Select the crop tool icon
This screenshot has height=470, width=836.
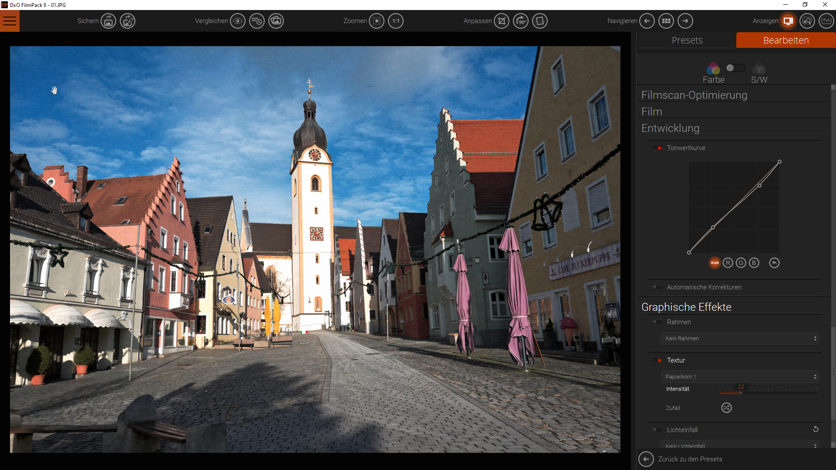(502, 21)
